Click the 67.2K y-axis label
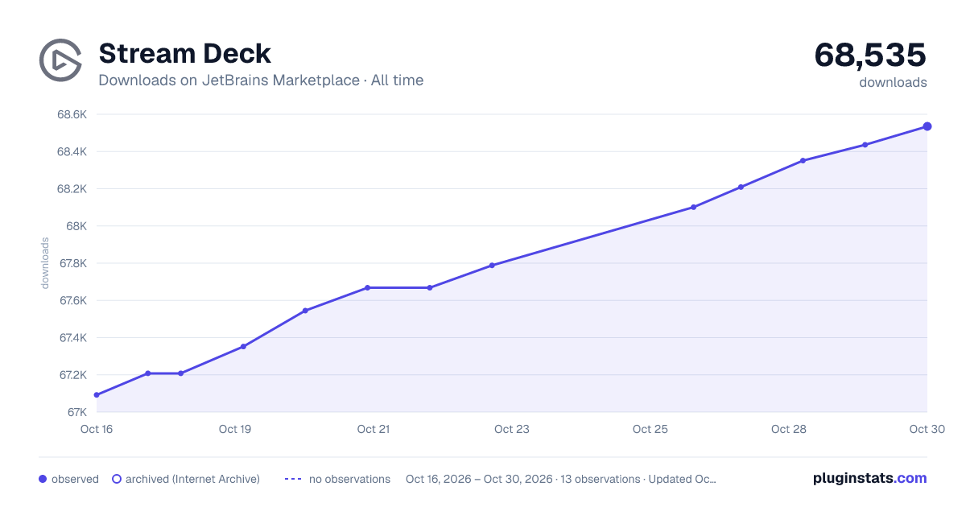Image resolution: width=966 pixels, height=507 pixels. [72, 375]
